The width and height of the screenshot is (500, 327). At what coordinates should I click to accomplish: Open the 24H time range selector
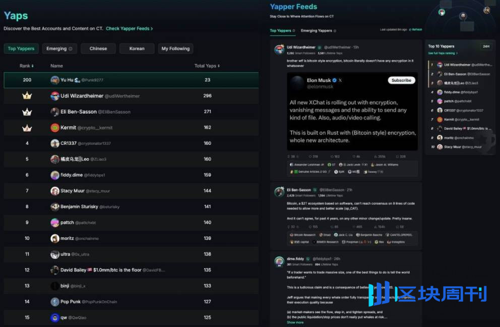tap(486, 46)
